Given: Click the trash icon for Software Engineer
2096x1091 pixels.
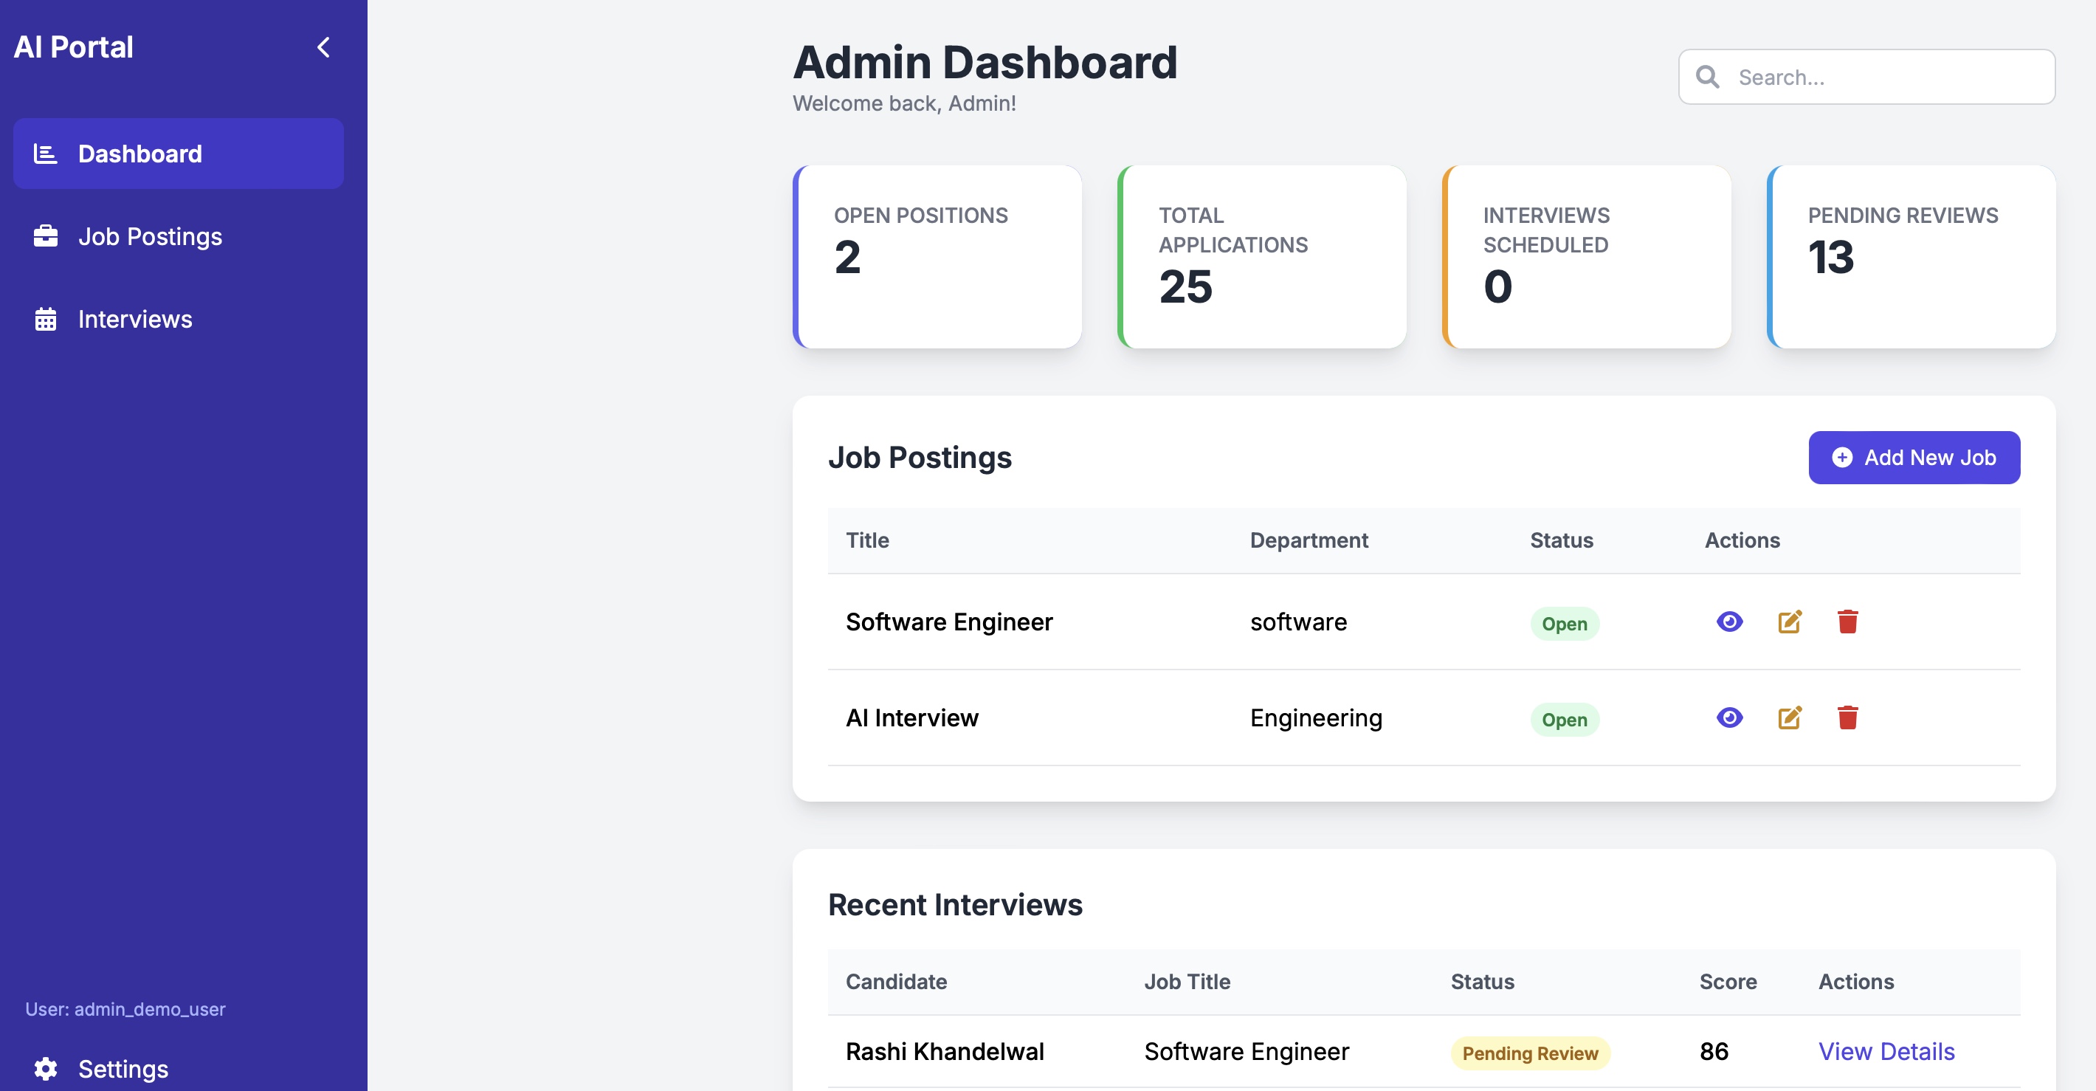Looking at the screenshot, I should pos(1848,622).
